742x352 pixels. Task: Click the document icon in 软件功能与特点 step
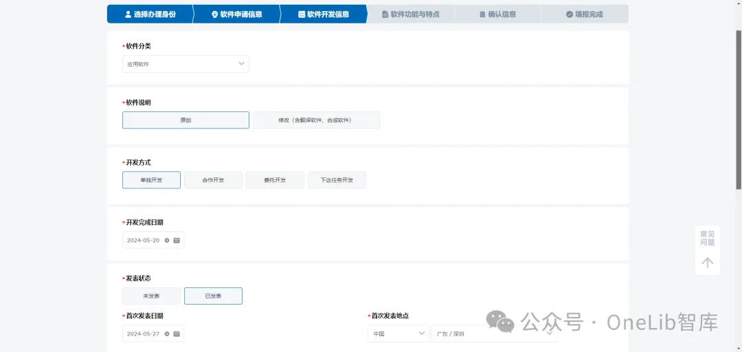[x=385, y=14]
